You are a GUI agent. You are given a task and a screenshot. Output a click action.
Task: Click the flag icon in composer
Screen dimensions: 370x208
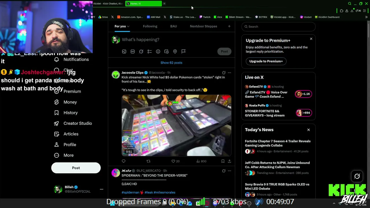point(184,51)
